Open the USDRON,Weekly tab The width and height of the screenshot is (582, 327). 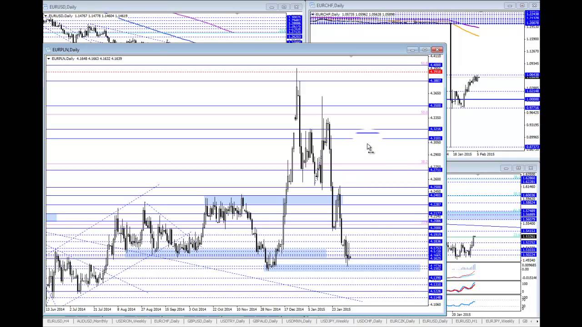[131, 321]
